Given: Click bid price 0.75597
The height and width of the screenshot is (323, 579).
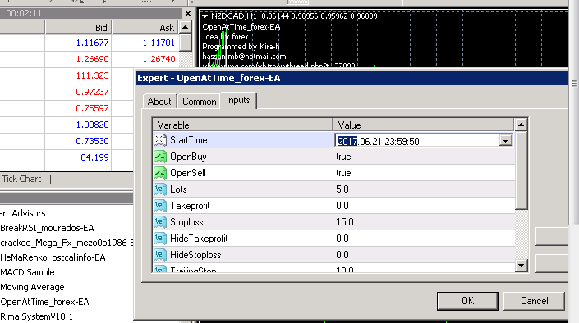Looking at the screenshot, I should click(92, 108).
